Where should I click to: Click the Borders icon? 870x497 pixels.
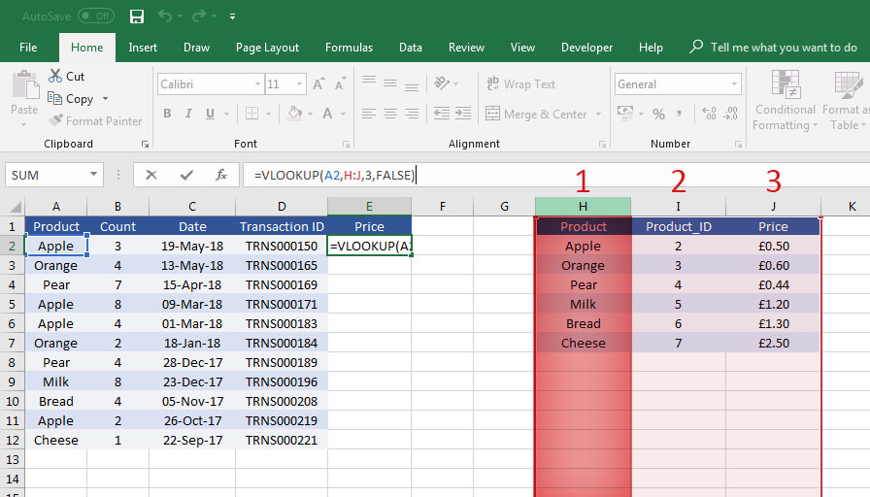coord(251,114)
